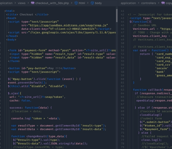Click the $("#result-data").val(JSON.stringify line
Viewport: 172px width, 149px height.
coord(50,143)
